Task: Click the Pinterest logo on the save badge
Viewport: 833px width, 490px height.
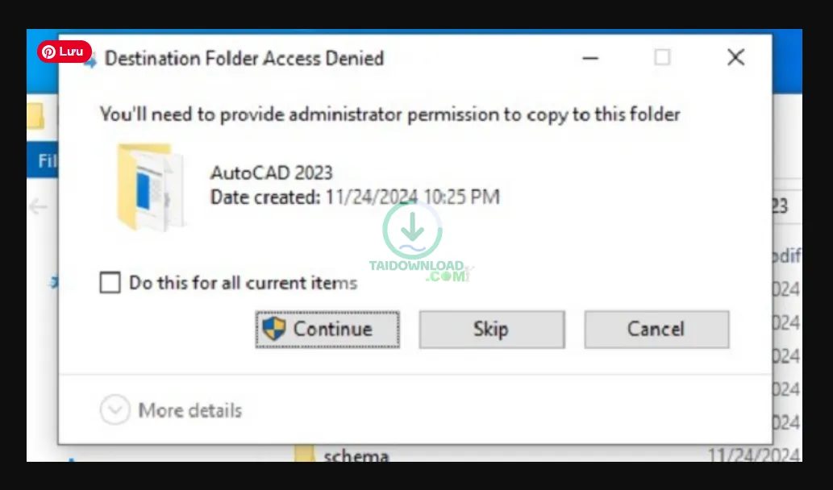Action: tap(49, 52)
